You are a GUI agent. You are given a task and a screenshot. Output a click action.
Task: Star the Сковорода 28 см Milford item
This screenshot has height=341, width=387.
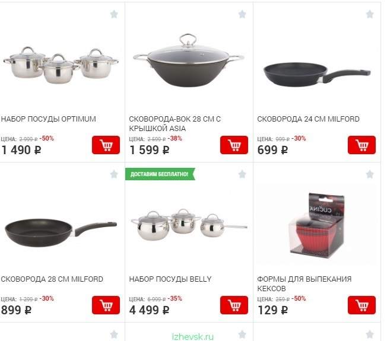(114, 174)
